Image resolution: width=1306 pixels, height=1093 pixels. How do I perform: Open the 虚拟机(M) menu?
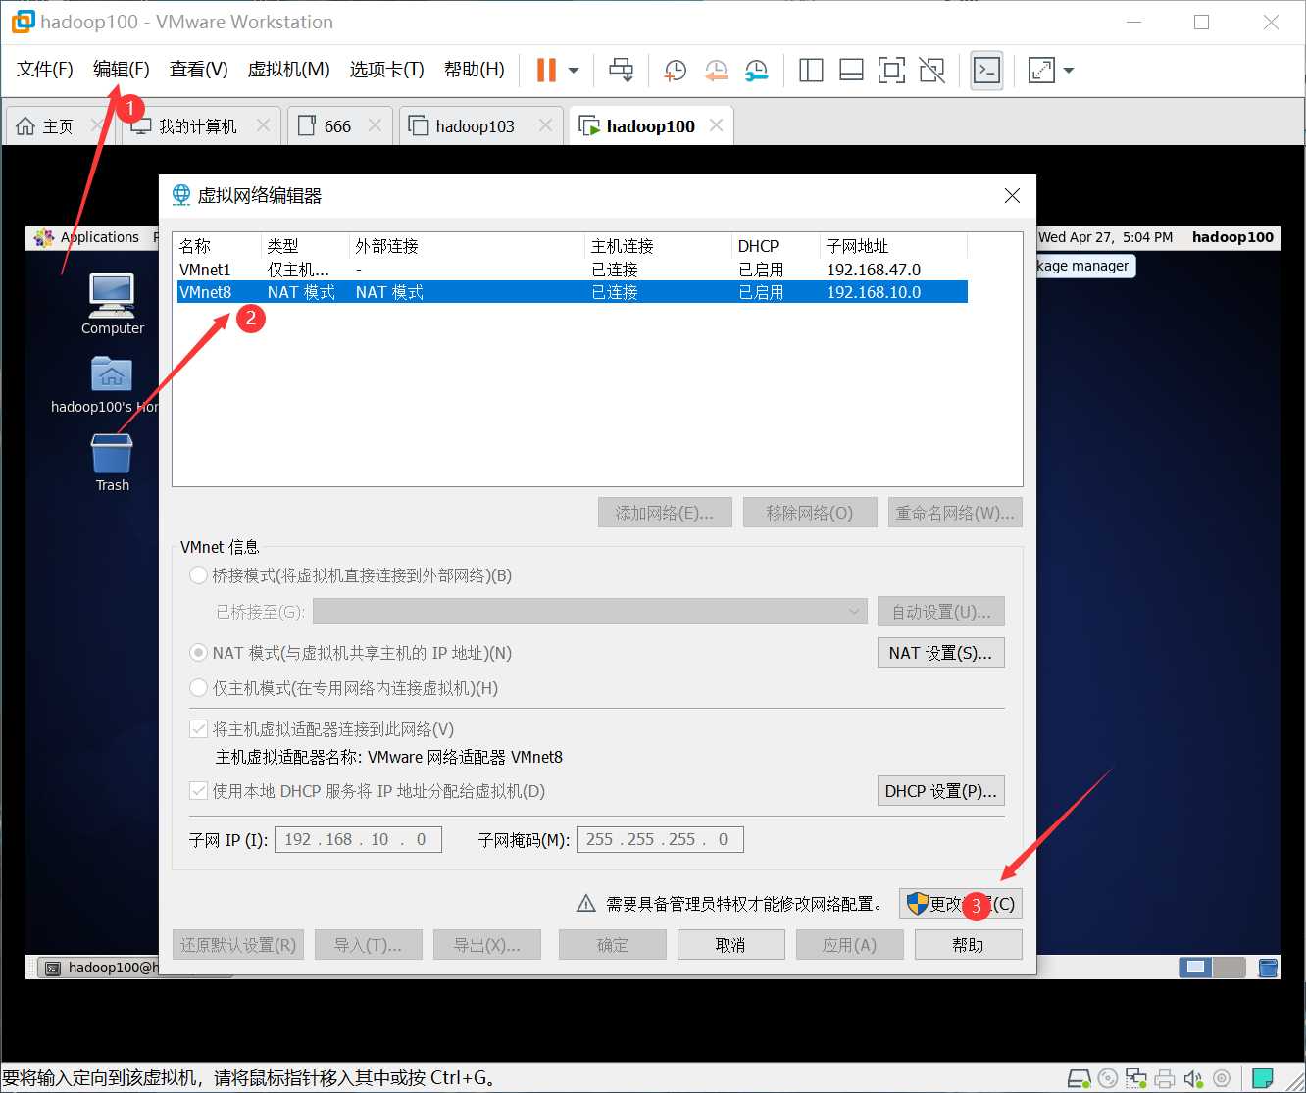pos(288,69)
